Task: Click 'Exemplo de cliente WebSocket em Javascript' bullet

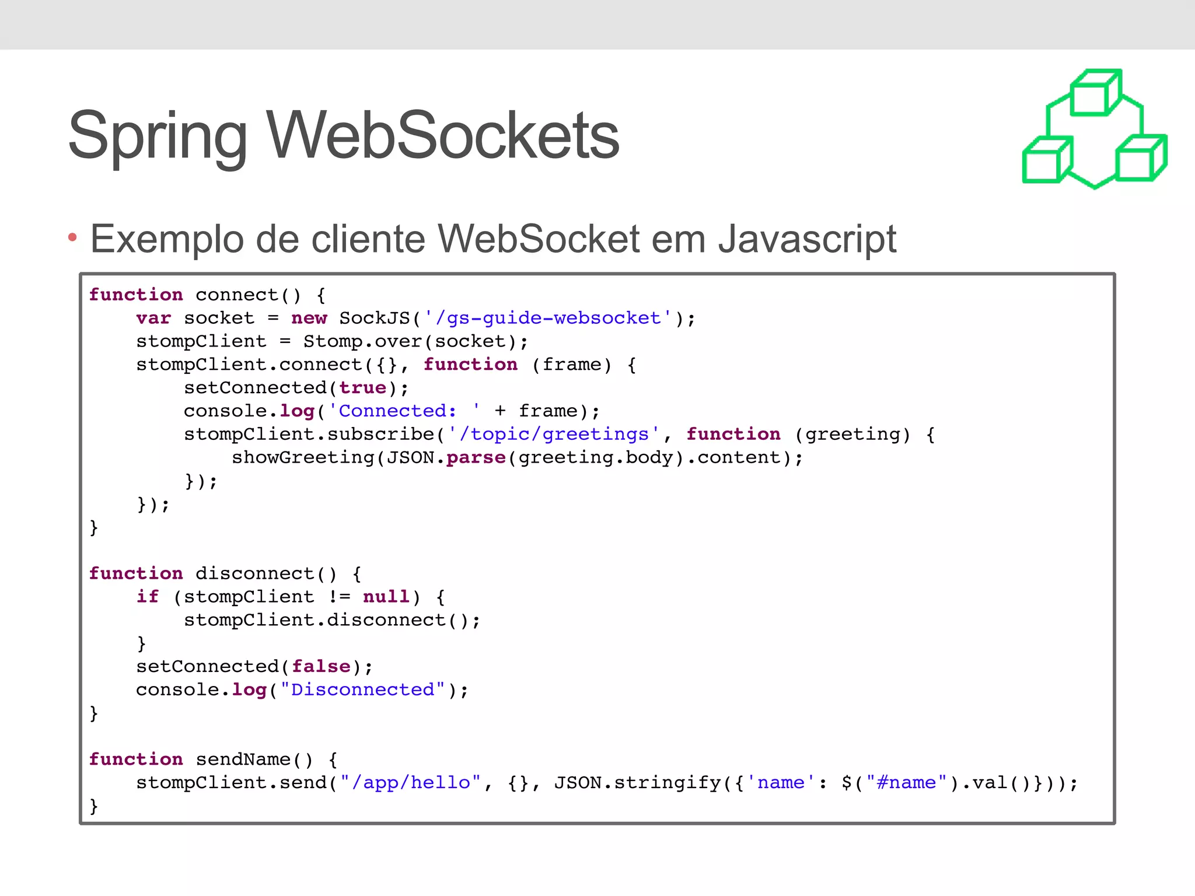Action: pyautogui.click(x=493, y=239)
